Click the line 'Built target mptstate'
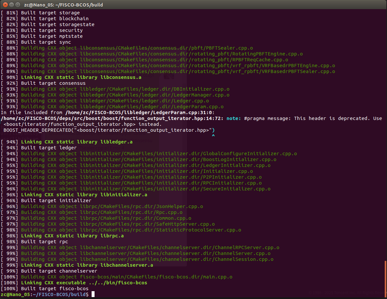The width and height of the screenshot is (387, 299). [x=42, y=36]
